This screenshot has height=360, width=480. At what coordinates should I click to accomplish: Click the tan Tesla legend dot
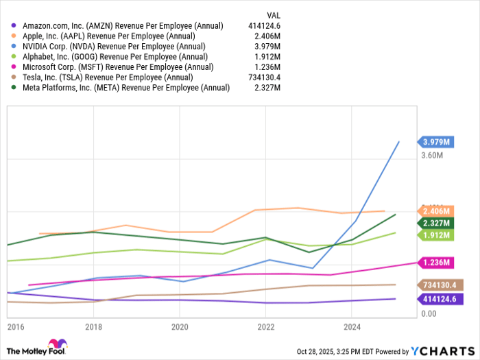click(x=14, y=77)
